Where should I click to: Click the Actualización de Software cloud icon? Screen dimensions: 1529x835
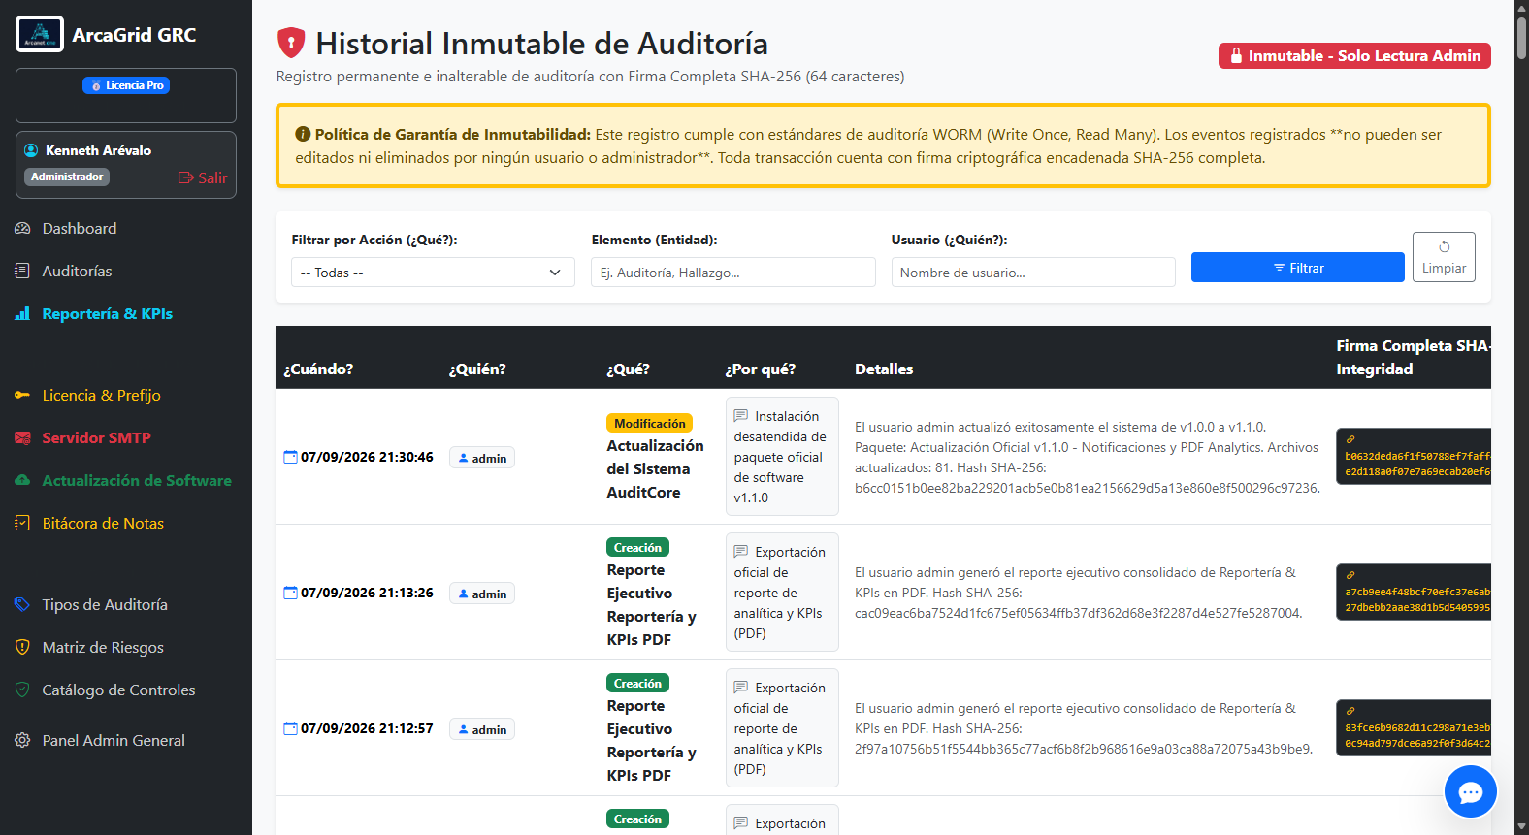[22, 481]
